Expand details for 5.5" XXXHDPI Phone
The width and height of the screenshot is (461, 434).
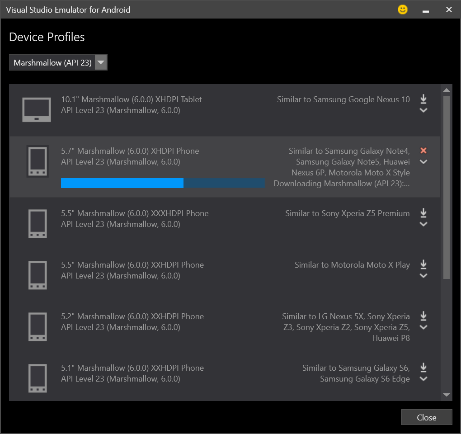coord(423,224)
